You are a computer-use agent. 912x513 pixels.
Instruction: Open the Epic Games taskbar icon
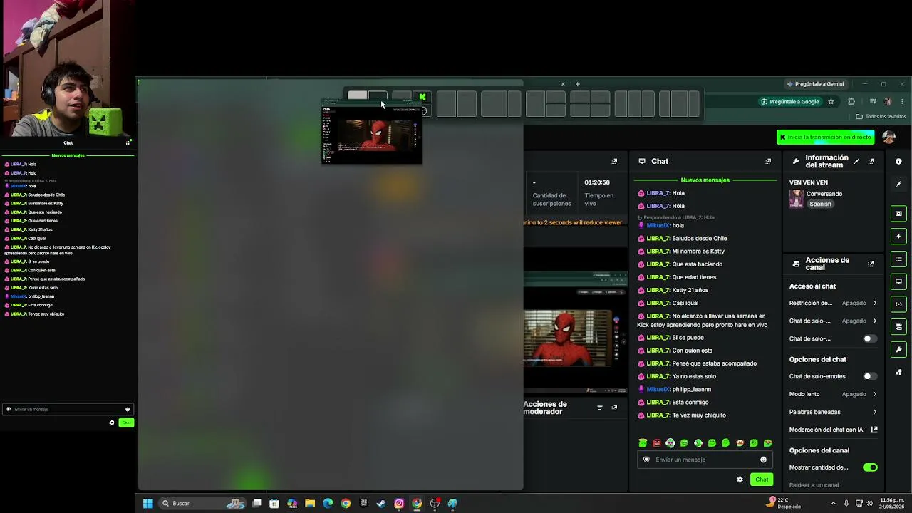363,504
